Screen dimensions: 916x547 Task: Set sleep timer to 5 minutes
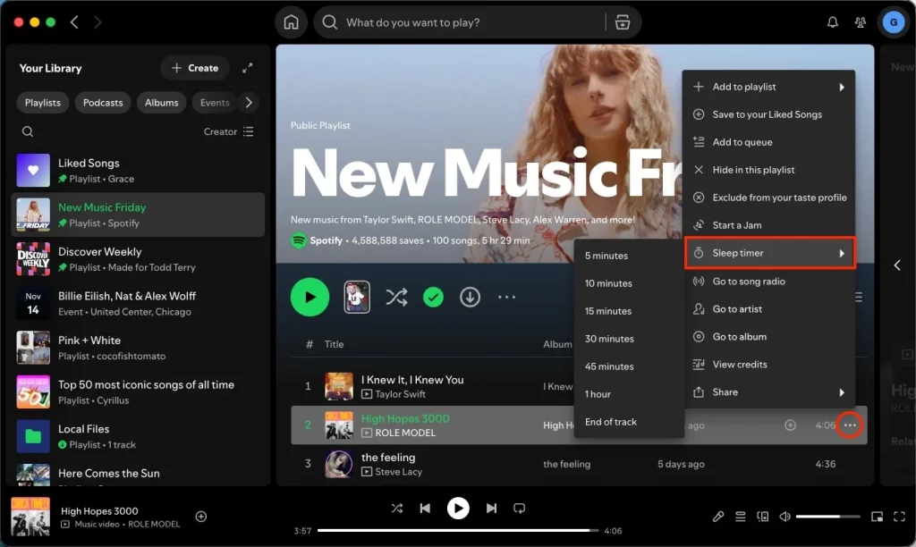pos(629,256)
